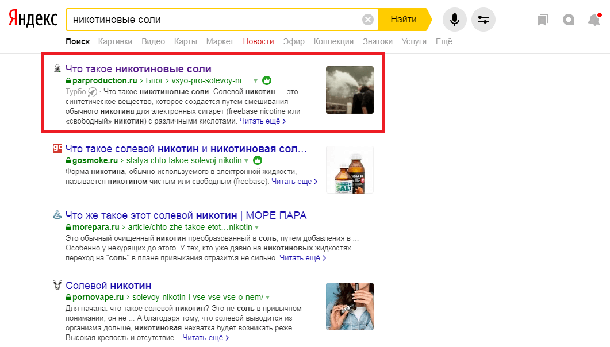The height and width of the screenshot is (347, 610).
Task: Click the Turbo rocket icon
Action: pos(92,92)
